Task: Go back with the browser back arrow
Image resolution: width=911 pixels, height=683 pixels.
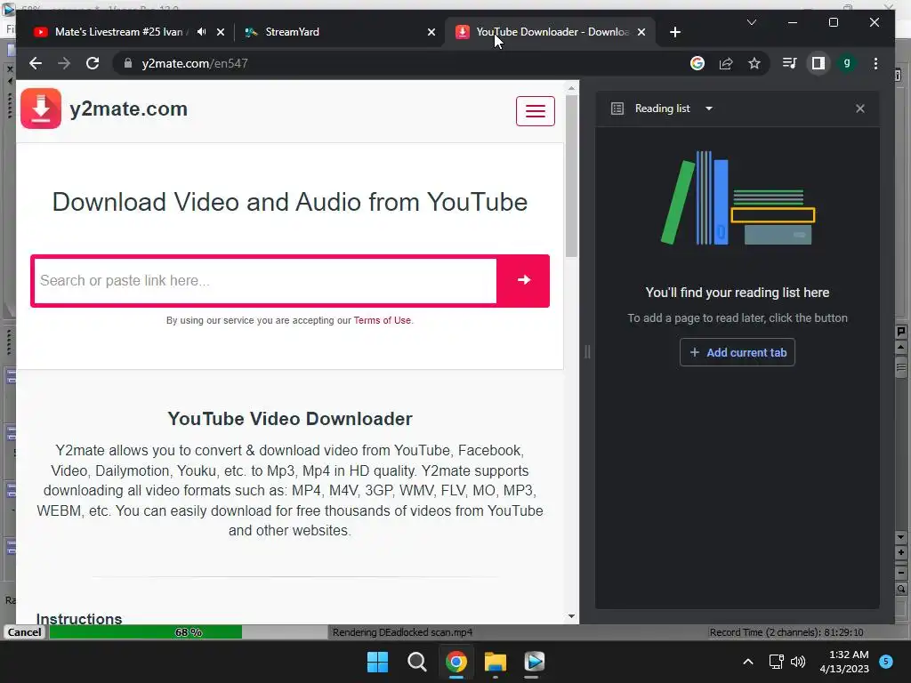Action: coord(36,63)
